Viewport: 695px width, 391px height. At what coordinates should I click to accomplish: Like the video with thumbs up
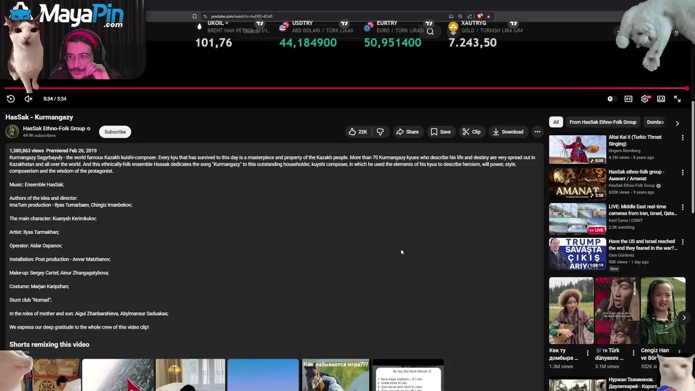pos(358,132)
